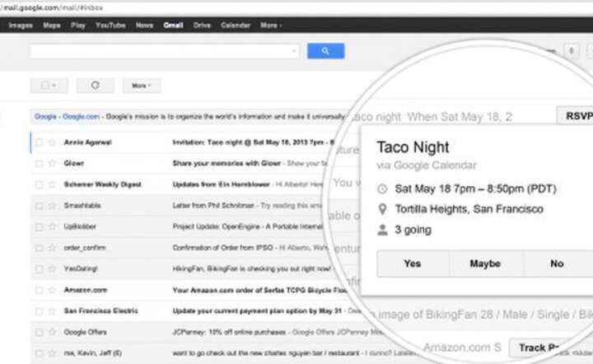This screenshot has width=593, height=364.
Task: Star the order_confirm email
Action: click(x=52, y=248)
